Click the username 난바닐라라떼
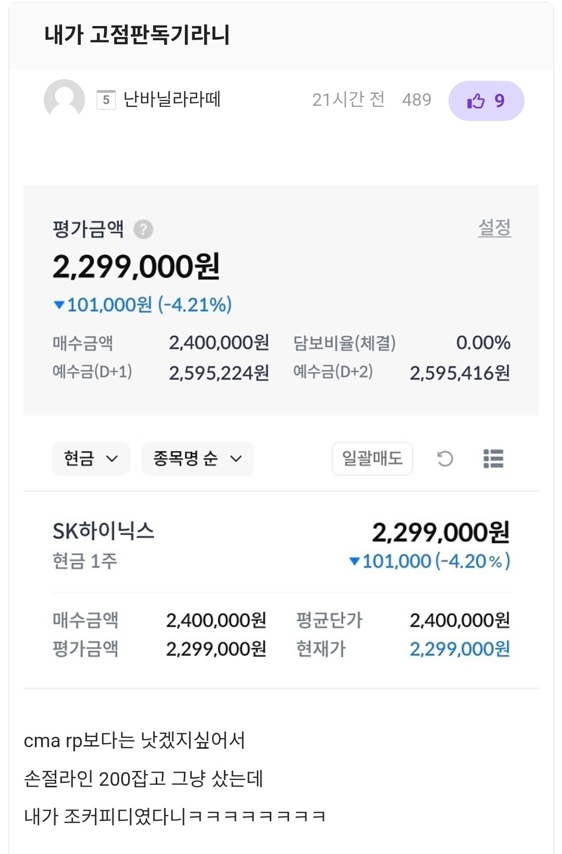The height and width of the screenshot is (854, 562). click(172, 99)
